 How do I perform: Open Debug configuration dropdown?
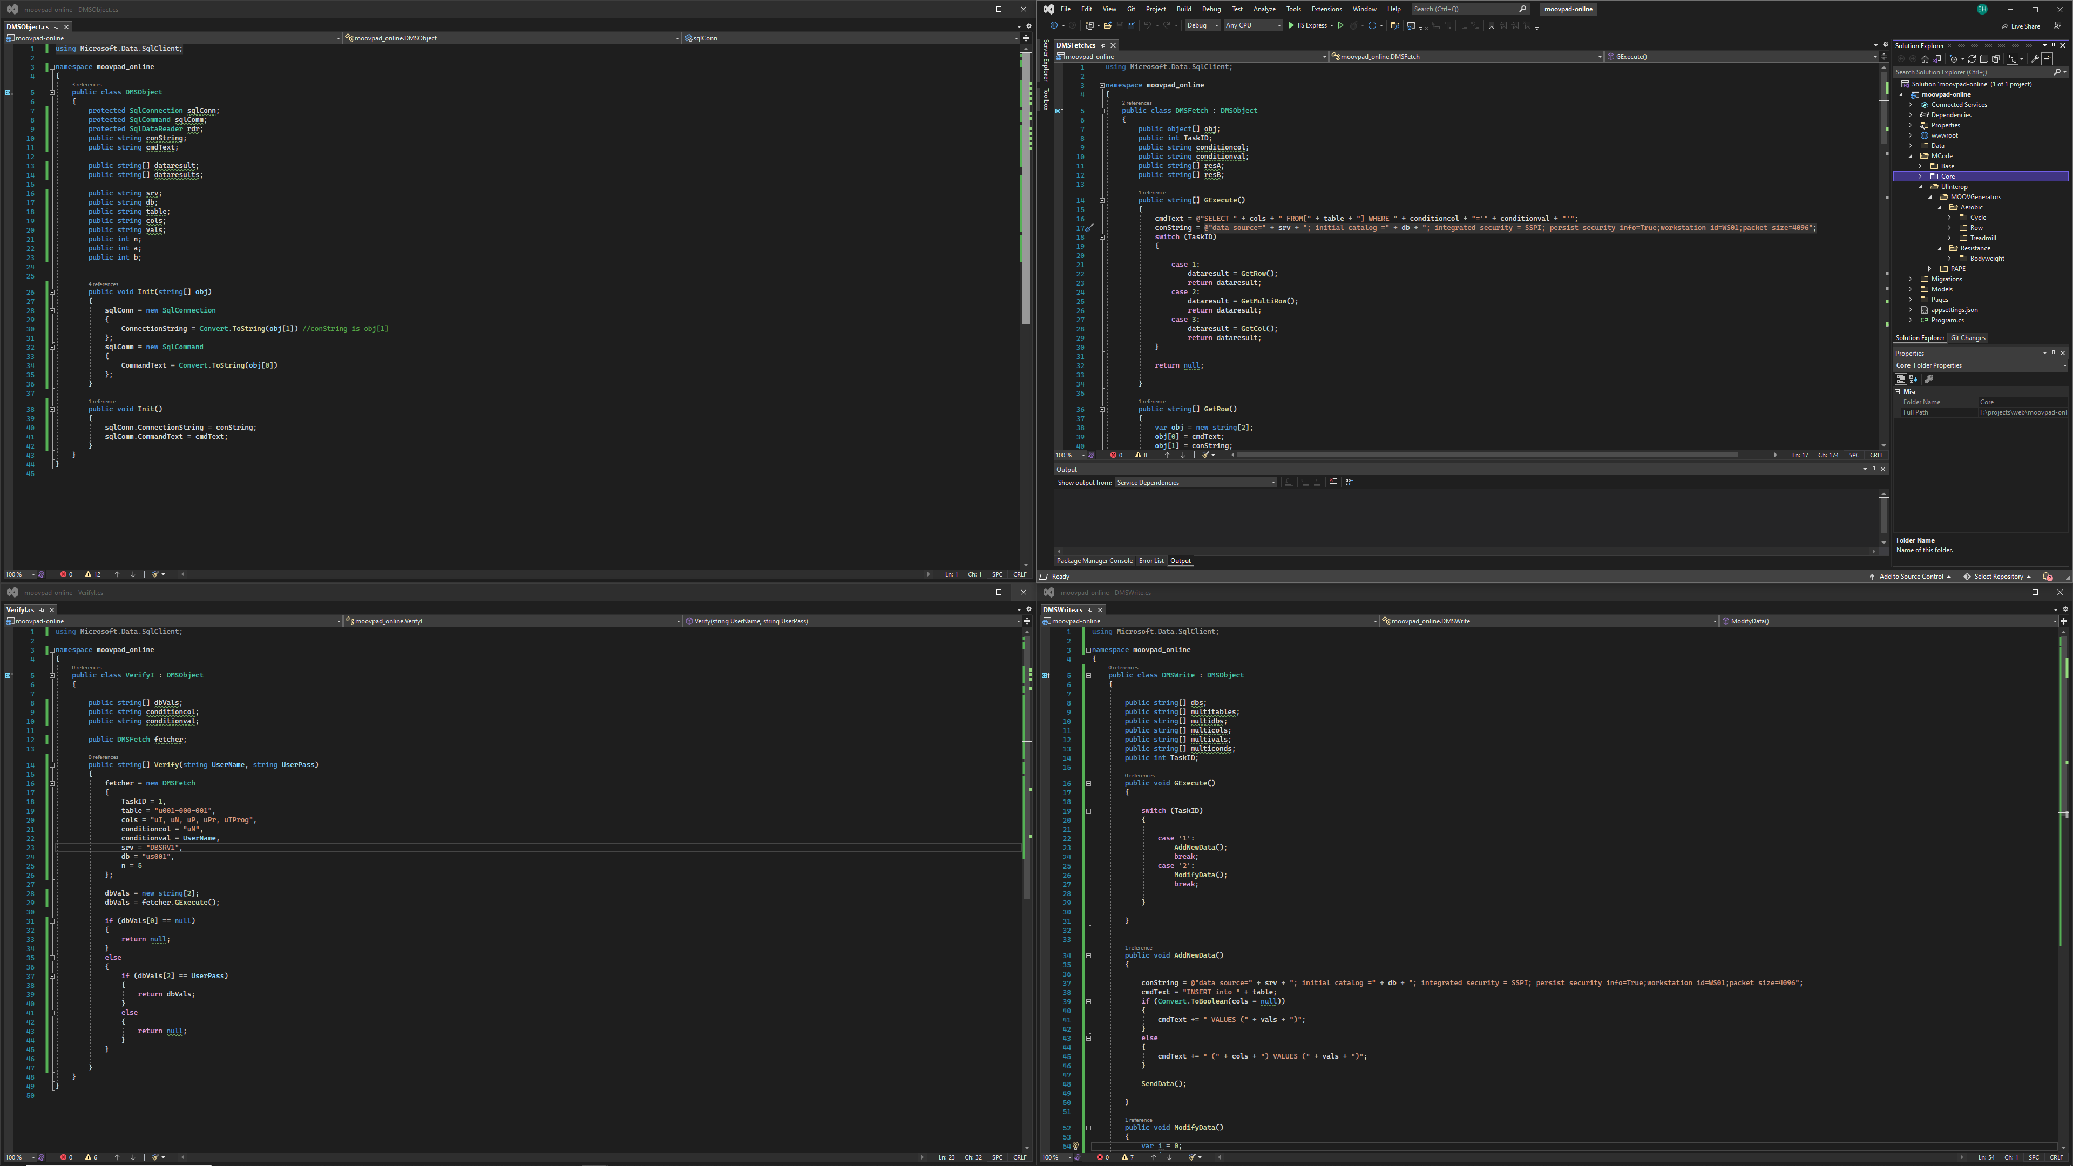click(x=1203, y=26)
